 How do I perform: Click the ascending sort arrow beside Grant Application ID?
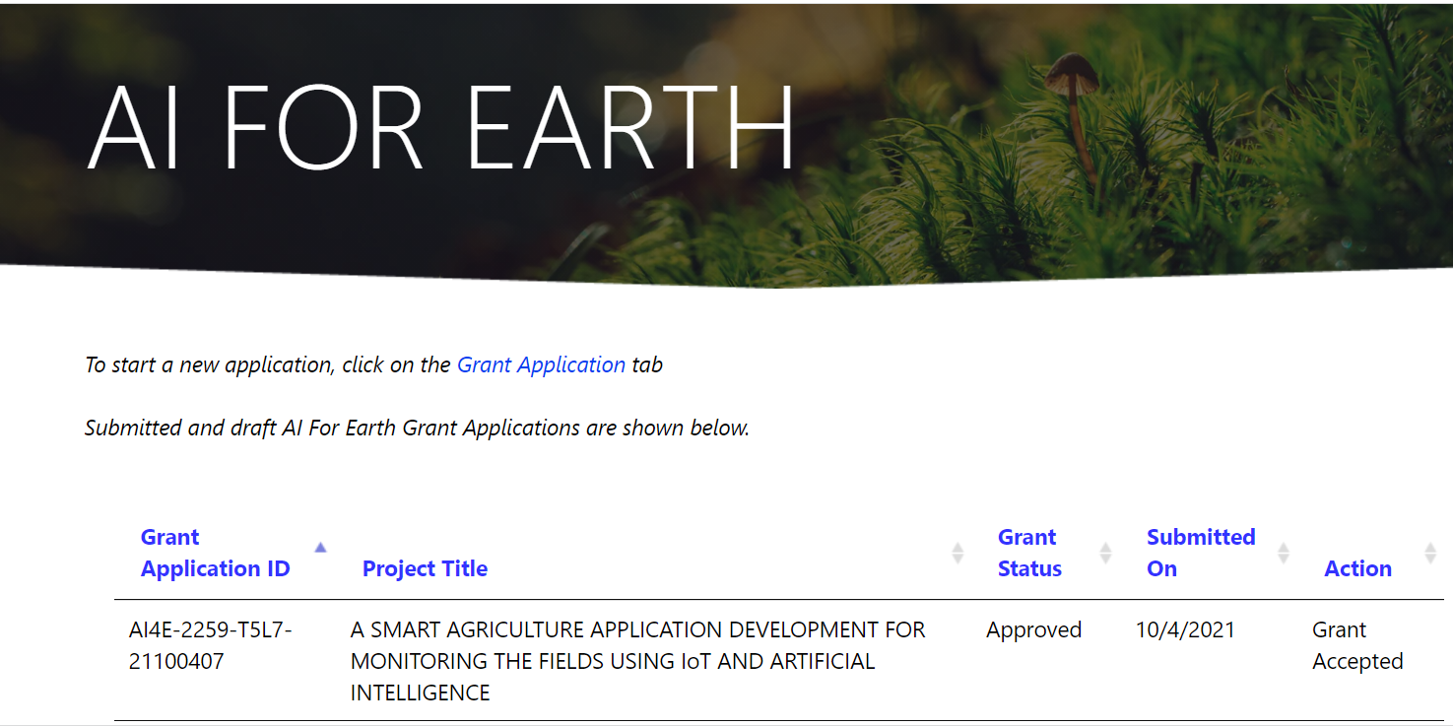pyautogui.click(x=320, y=548)
